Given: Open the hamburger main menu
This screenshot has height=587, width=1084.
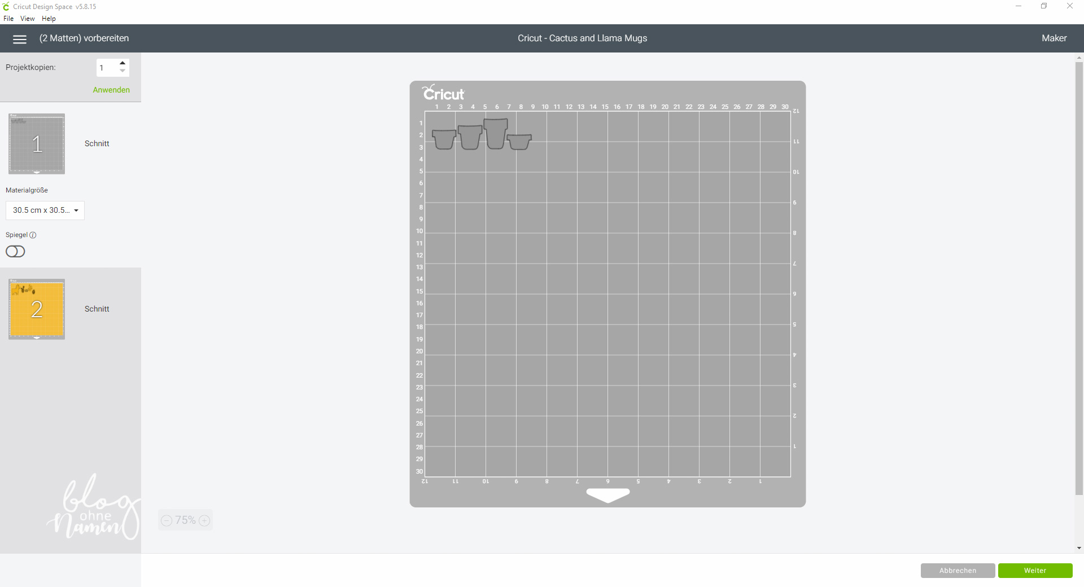Looking at the screenshot, I should [20, 39].
